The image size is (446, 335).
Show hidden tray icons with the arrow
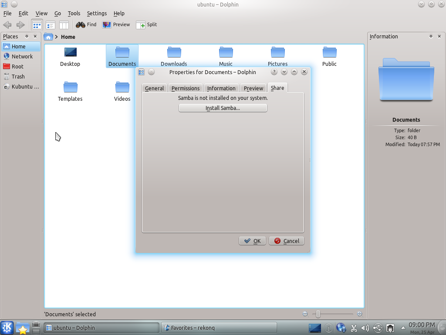click(x=403, y=328)
